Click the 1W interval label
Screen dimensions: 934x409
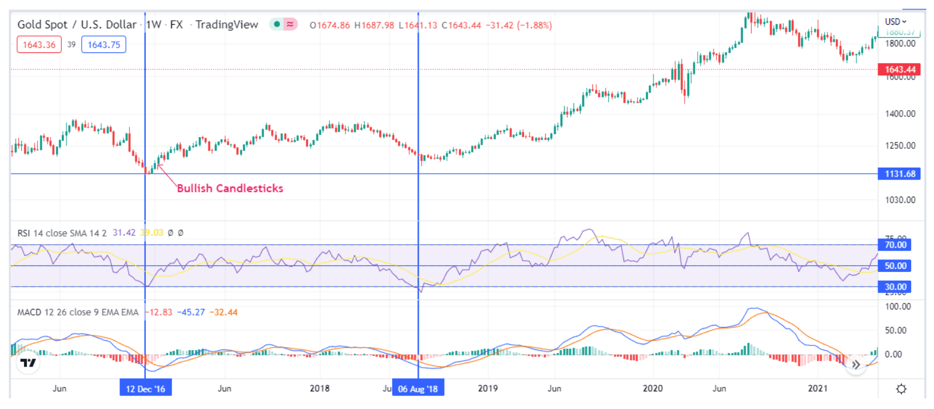[154, 25]
